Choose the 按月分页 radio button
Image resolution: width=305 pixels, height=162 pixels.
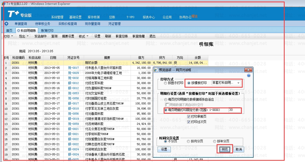(188, 141)
